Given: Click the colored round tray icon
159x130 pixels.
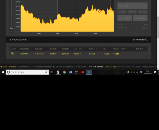Looking at the screenshot, I should click(x=128, y=72).
